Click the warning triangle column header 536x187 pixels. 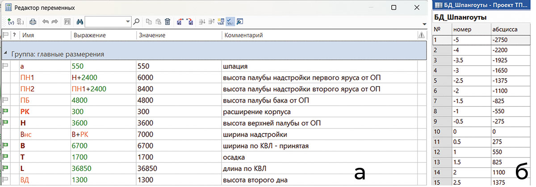[x=421, y=35]
